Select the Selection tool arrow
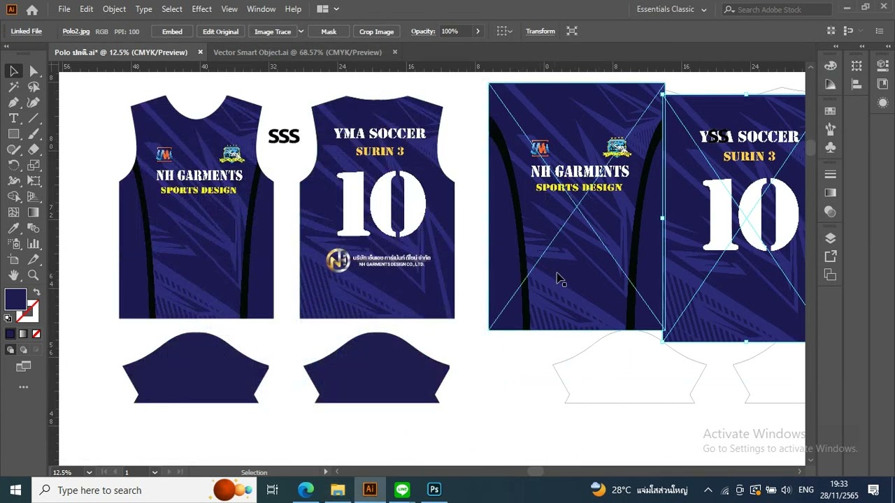The image size is (895, 503). pyautogui.click(x=13, y=71)
